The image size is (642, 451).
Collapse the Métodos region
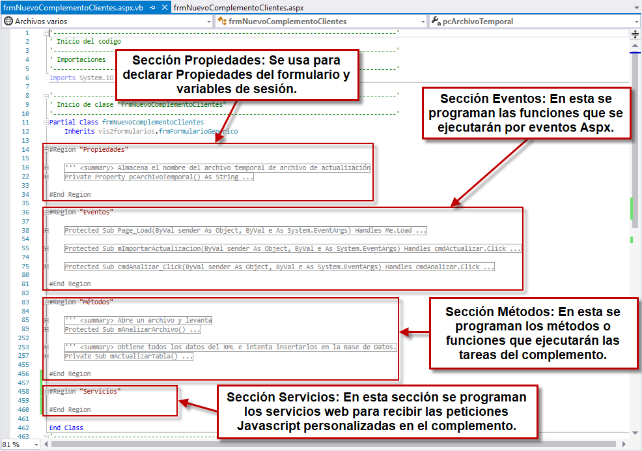pos(46,302)
